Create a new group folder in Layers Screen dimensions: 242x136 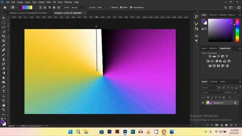pos(226,125)
